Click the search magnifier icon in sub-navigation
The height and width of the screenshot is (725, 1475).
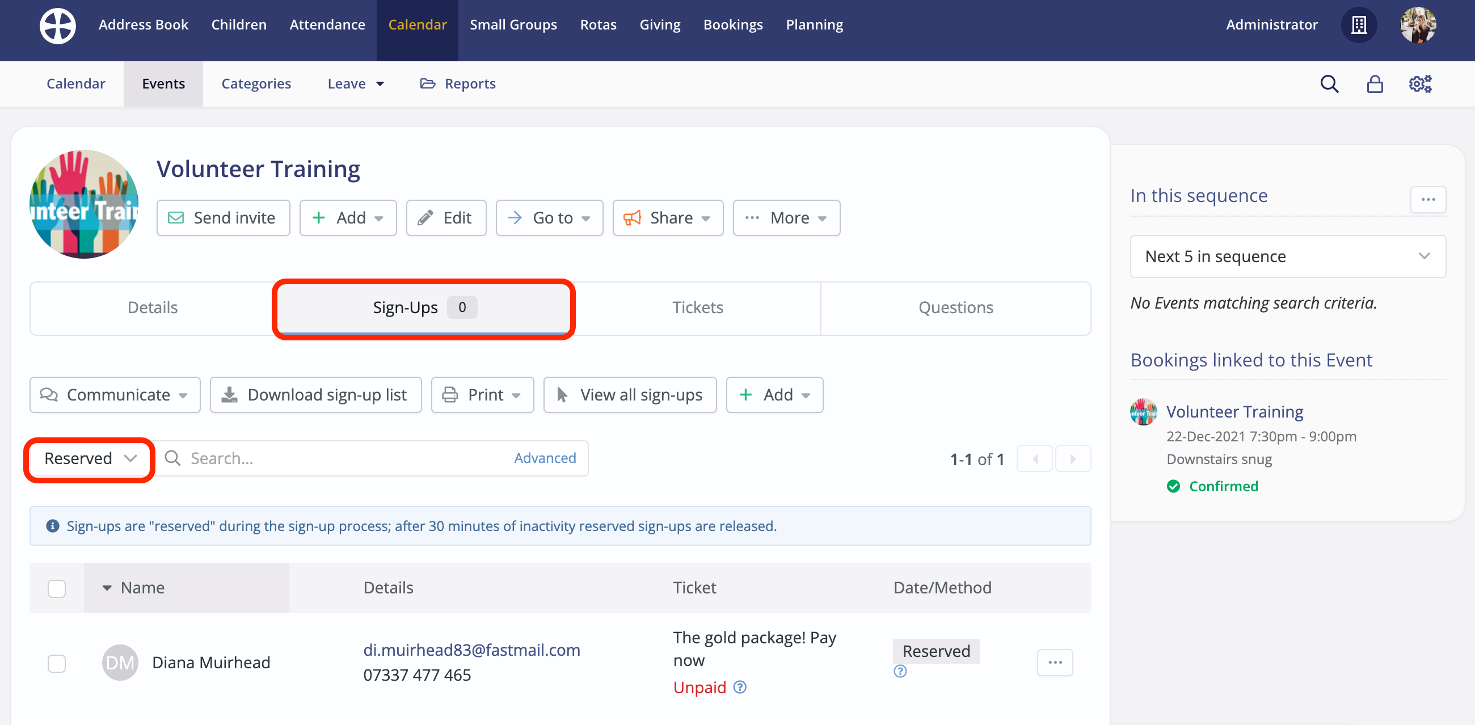point(1329,83)
